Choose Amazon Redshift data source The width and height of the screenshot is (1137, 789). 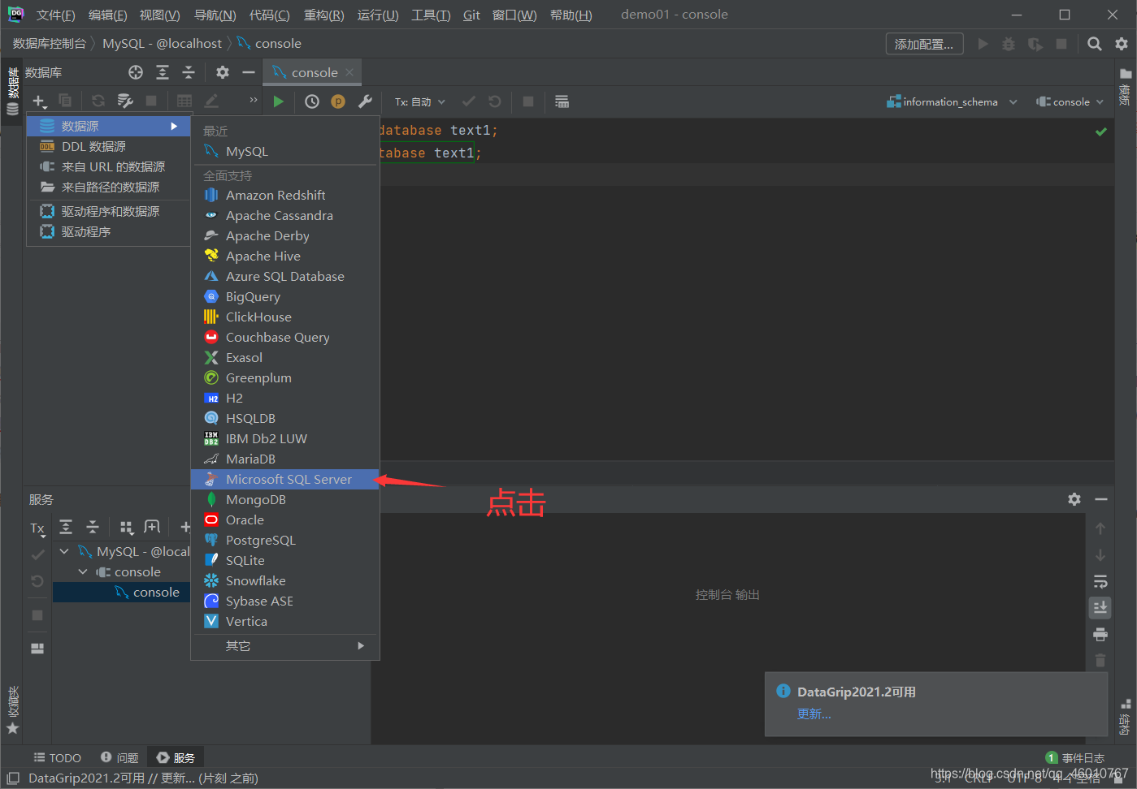(x=285, y=195)
